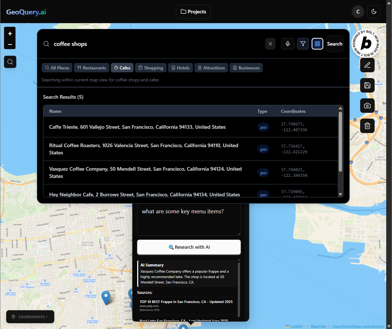Viewport: 392px width, 329px height.
Task: Click Research with AI button
Action: pyautogui.click(x=189, y=247)
